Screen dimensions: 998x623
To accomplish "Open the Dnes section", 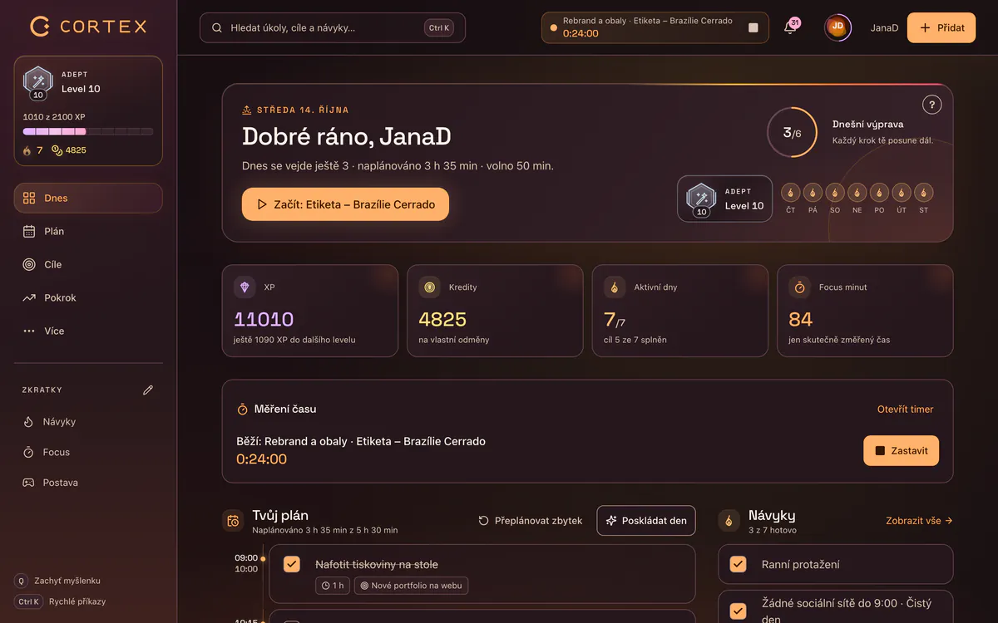I will click(88, 198).
